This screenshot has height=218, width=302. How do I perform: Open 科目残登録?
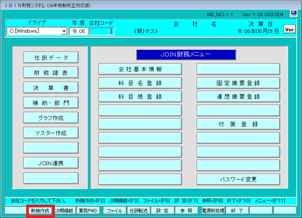140,96
